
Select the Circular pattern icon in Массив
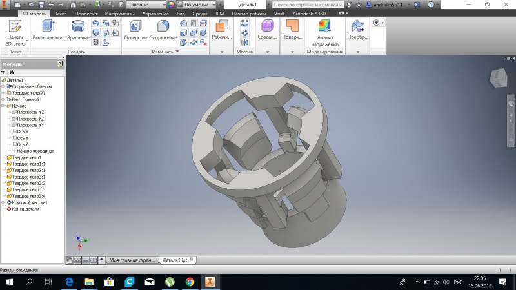point(244,33)
